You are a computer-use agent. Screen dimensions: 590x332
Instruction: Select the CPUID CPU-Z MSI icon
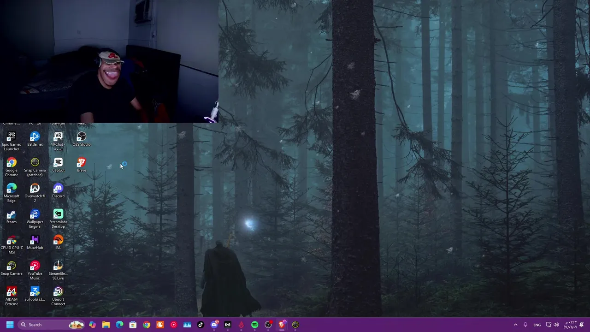[12, 244]
